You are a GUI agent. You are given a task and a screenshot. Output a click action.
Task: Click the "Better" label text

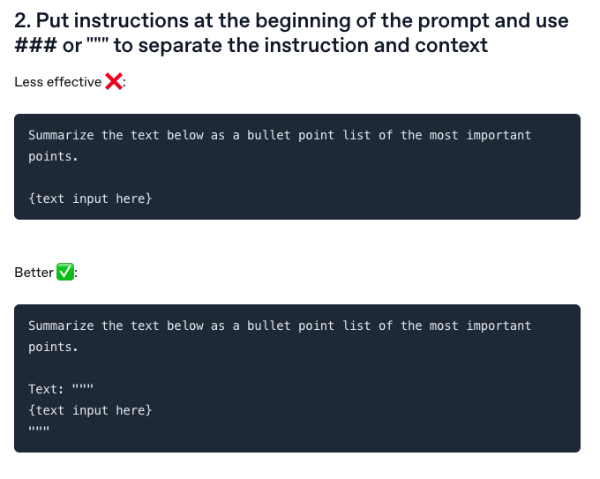coord(34,273)
